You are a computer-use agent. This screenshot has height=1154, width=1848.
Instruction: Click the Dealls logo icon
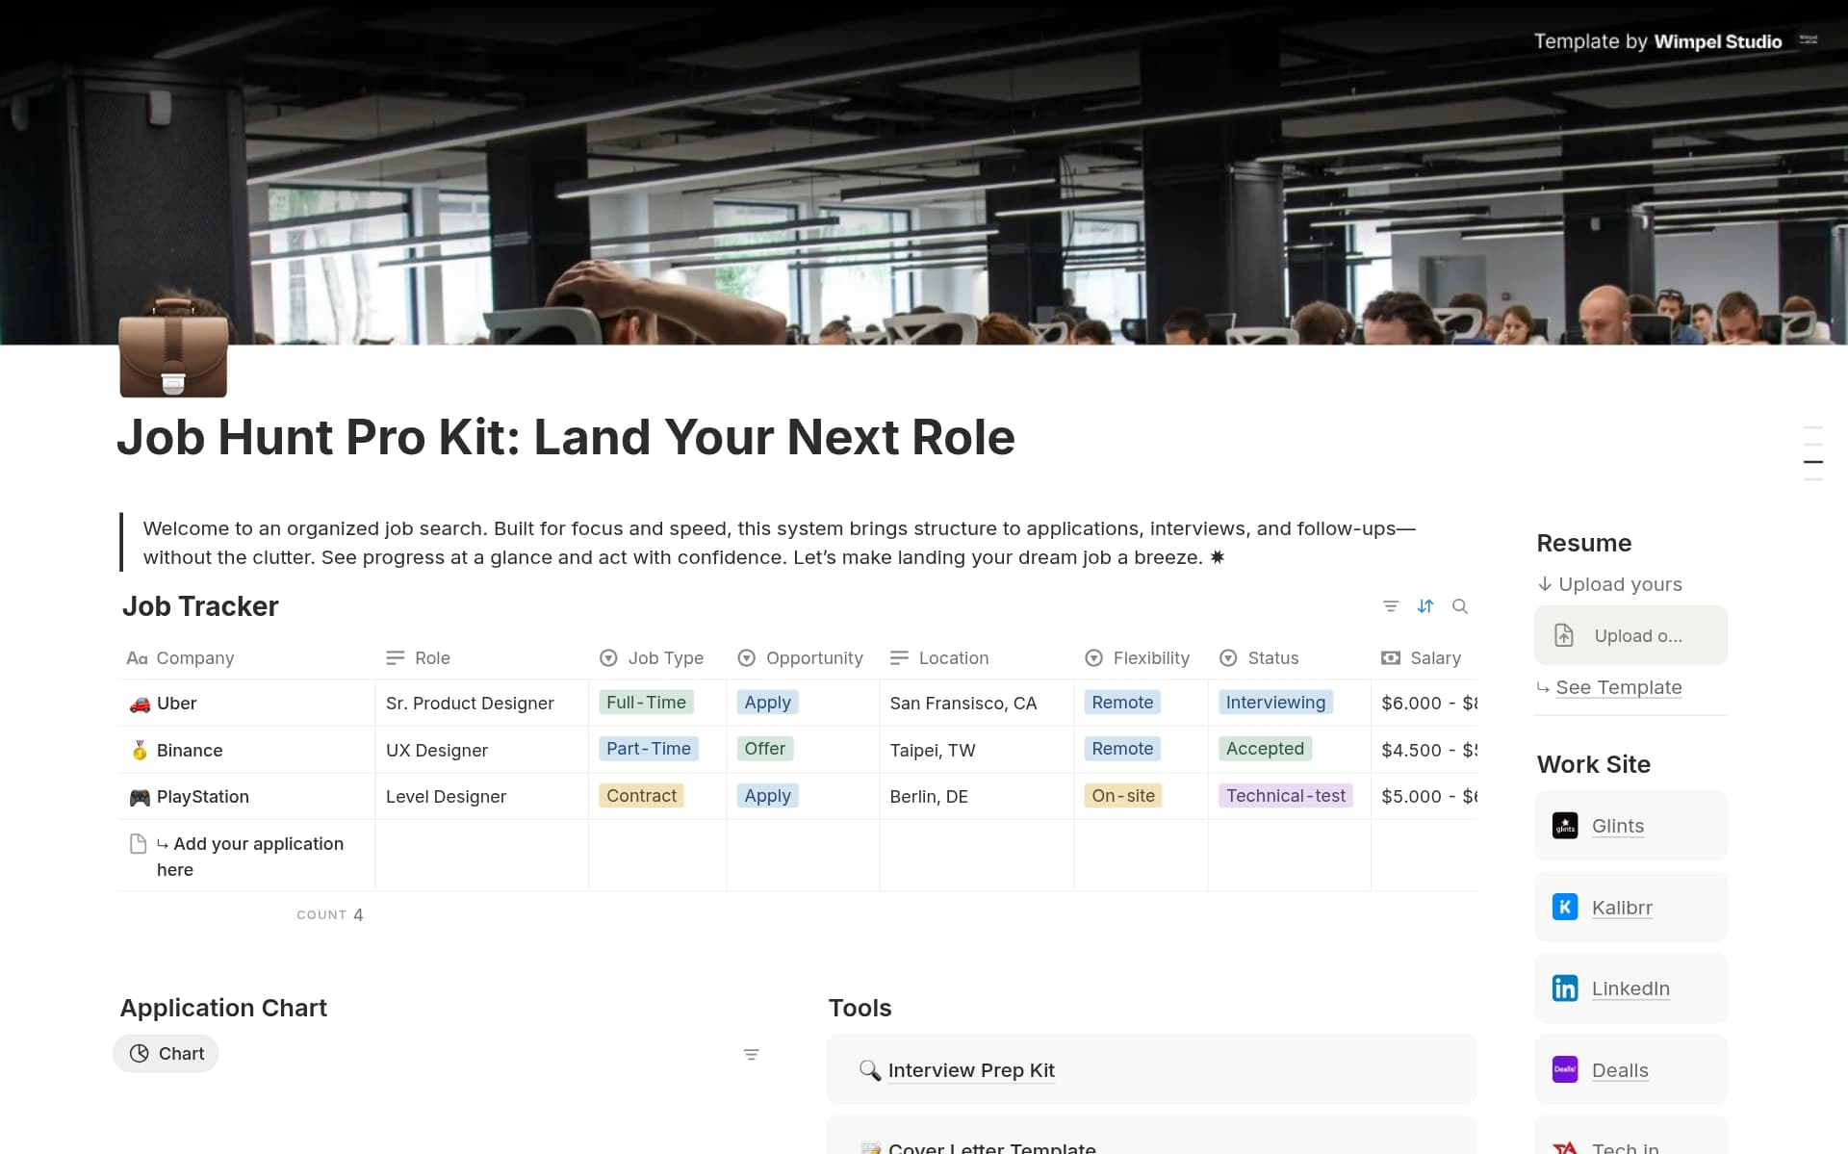pyautogui.click(x=1565, y=1070)
